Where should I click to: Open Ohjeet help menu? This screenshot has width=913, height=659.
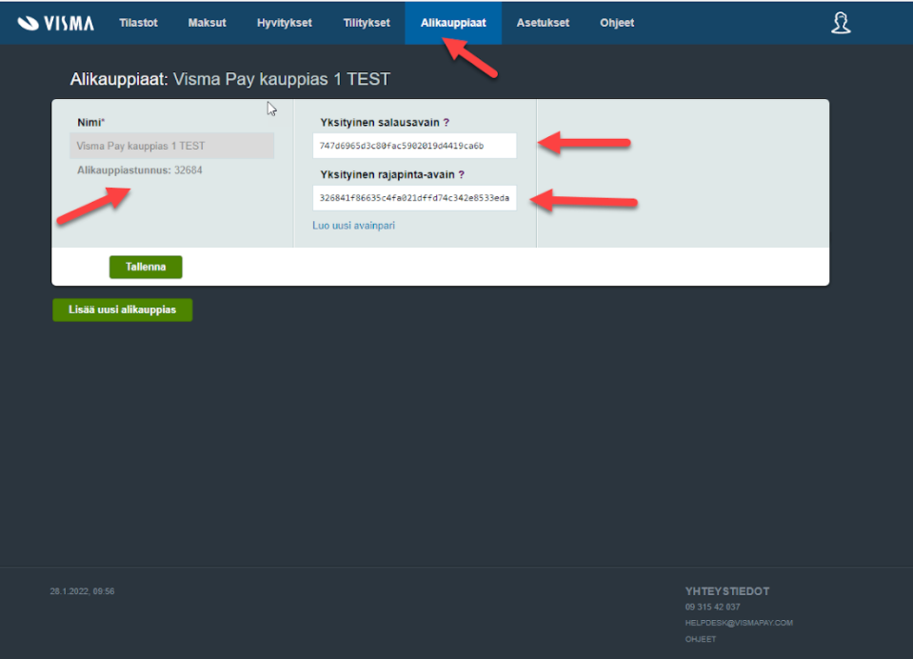click(x=617, y=23)
